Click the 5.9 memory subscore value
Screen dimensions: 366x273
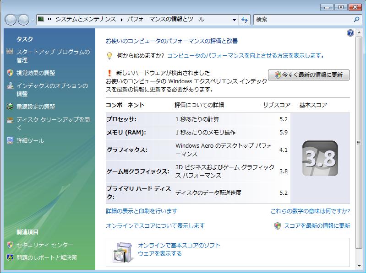[x=284, y=133]
